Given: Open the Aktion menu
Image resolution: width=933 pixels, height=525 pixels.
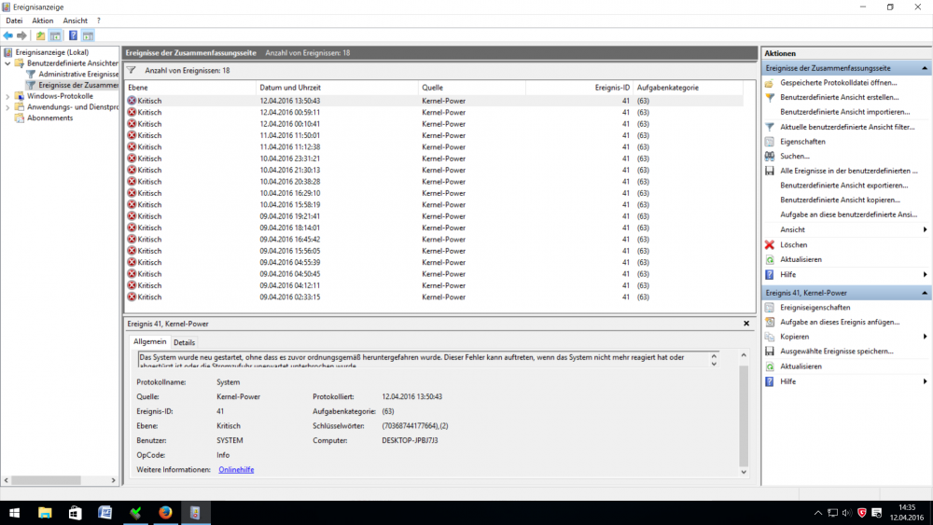Looking at the screenshot, I should (43, 21).
